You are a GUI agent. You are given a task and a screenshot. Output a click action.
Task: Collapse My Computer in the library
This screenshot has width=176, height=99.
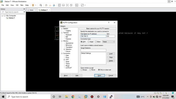coord(2,16)
